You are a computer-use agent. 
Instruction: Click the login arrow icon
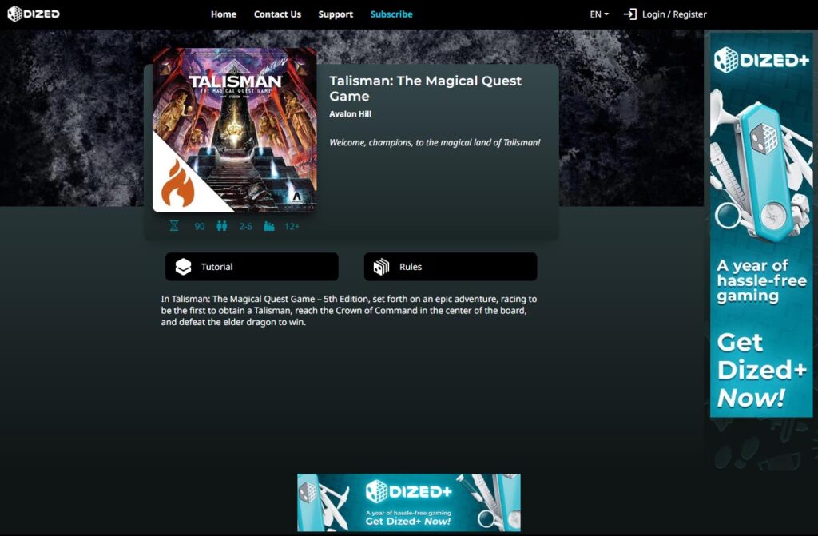pyautogui.click(x=629, y=14)
